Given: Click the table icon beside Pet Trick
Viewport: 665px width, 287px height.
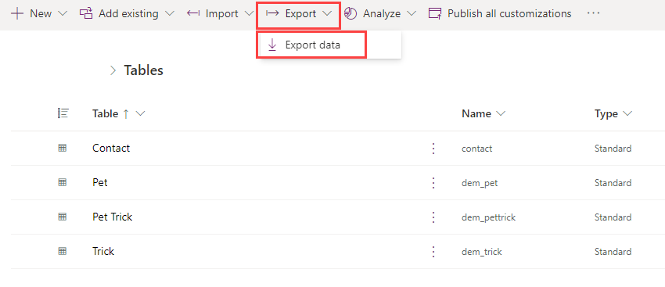Looking at the screenshot, I should point(63,217).
